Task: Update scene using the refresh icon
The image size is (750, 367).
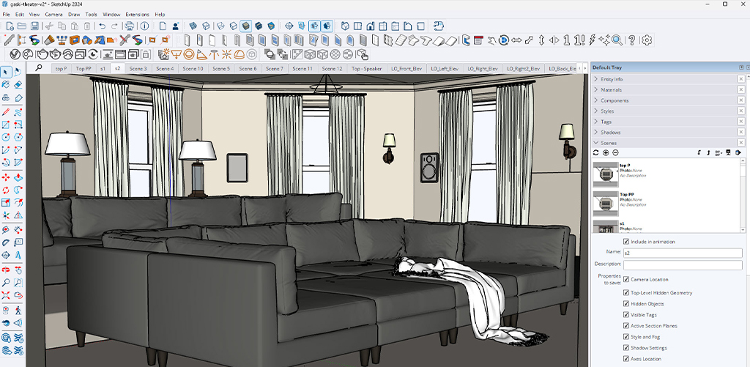Action: click(x=596, y=152)
